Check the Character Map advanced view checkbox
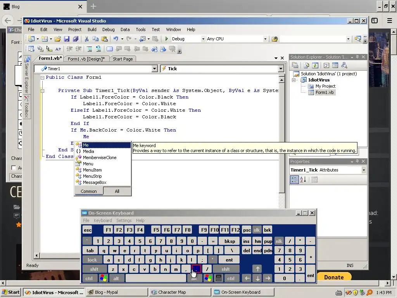 [14, 168]
